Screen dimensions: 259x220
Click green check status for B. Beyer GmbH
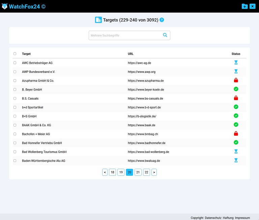coord(236,89)
